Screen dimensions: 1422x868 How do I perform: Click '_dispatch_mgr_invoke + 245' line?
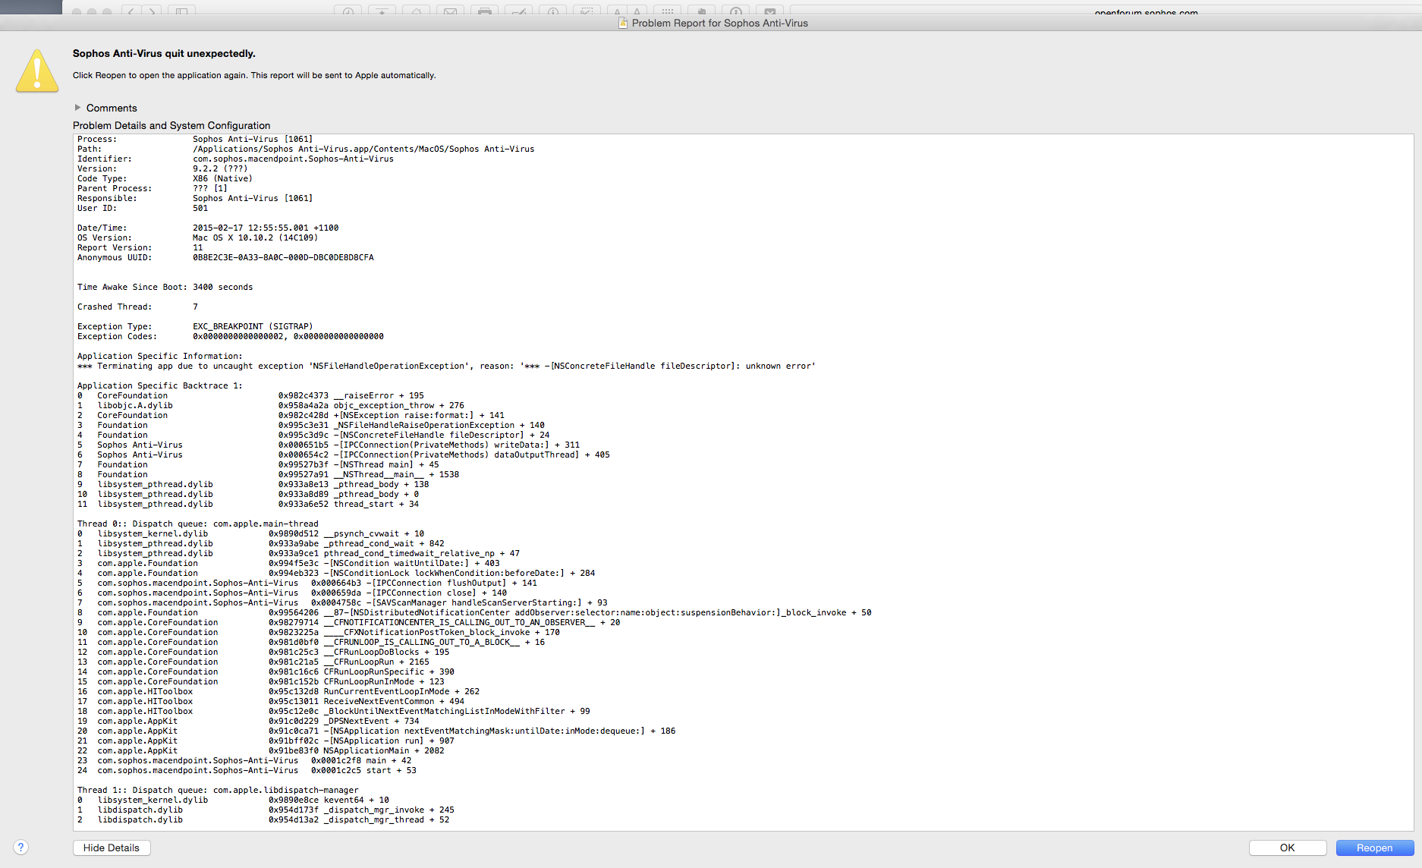click(266, 810)
